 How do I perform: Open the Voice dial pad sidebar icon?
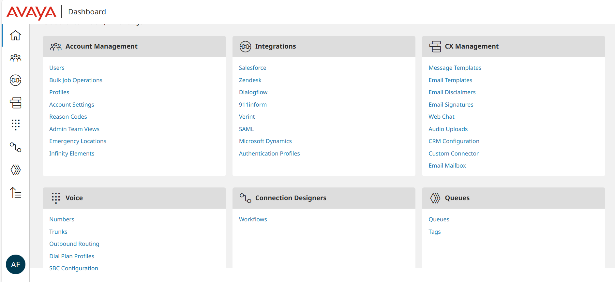point(15,125)
